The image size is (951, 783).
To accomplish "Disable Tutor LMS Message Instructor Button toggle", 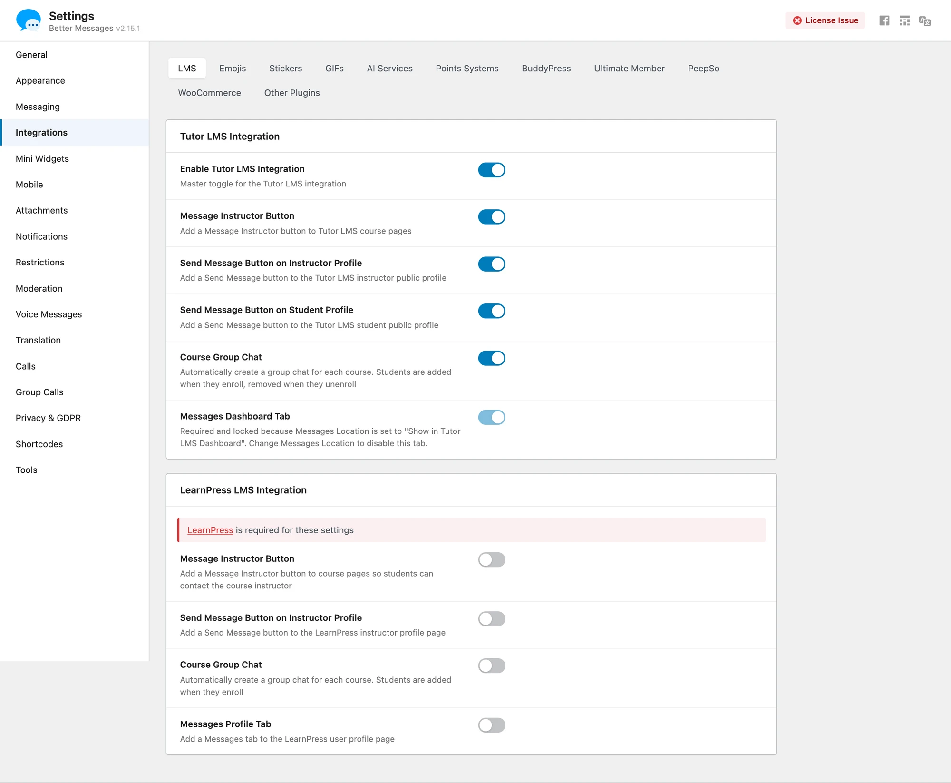I will 492,217.
